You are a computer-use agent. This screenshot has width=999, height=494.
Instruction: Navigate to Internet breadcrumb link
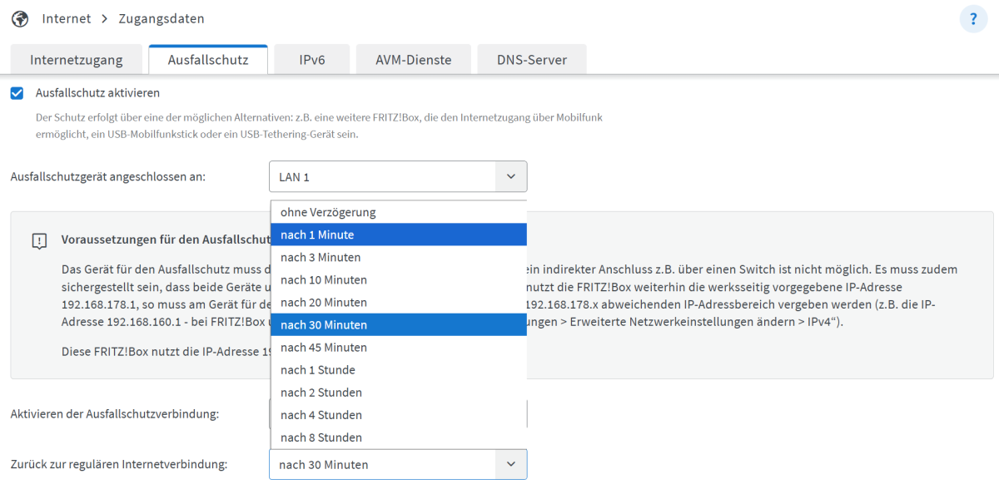(66, 18)
